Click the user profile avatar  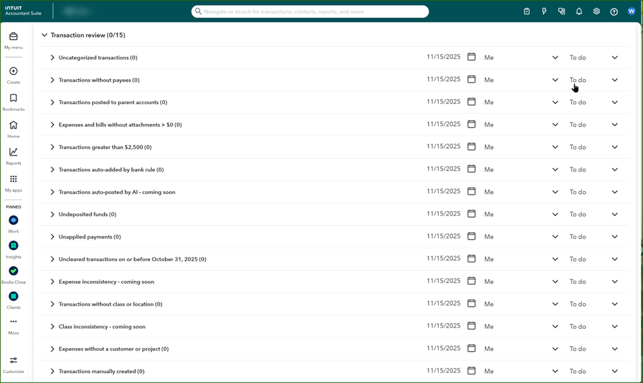click(x=631, y=11)
